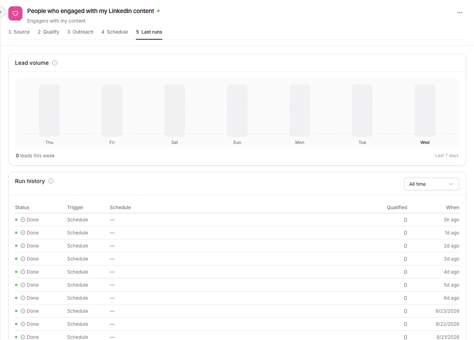Click the Run history info icon
The width and height of the screenshot is (474, 340).
coord(51,181)
